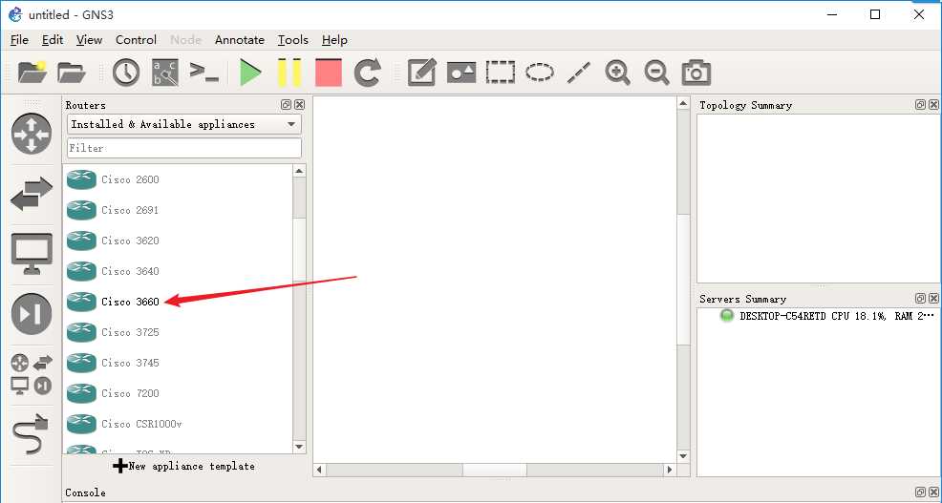Open the Control menu
This screenshot has height=503, width=942.
coord(136,40)
